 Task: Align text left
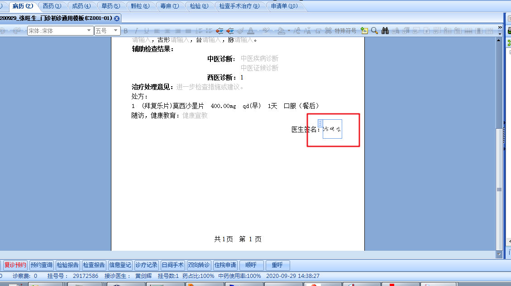click(x=157, y=31)
